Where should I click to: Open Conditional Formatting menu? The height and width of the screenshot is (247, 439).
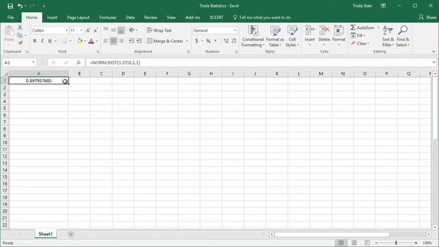pos(253,36)
